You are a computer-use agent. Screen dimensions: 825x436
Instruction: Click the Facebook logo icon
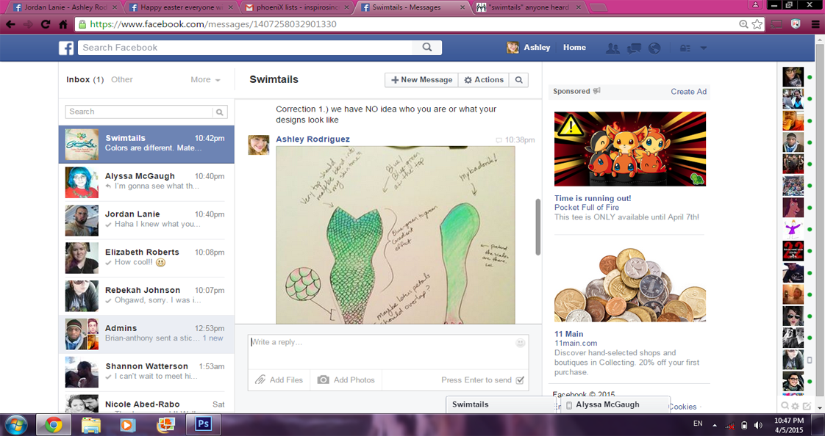(x=66, y=48)
